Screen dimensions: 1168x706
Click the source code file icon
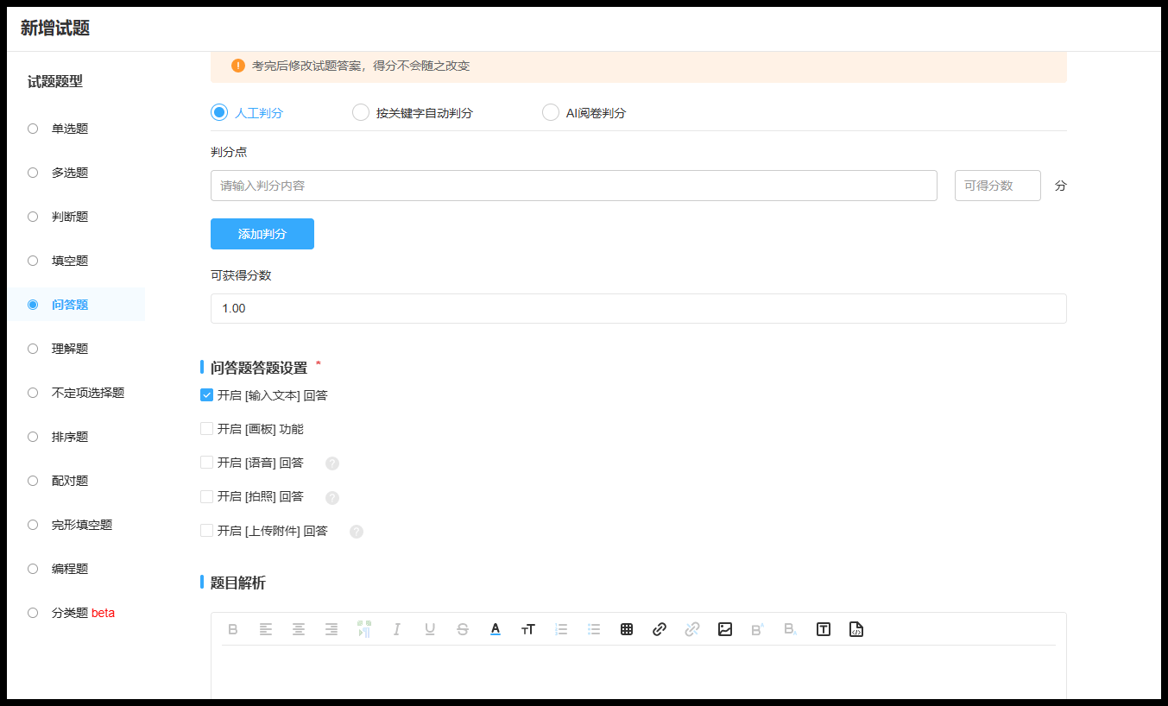(x=856, y=629)
